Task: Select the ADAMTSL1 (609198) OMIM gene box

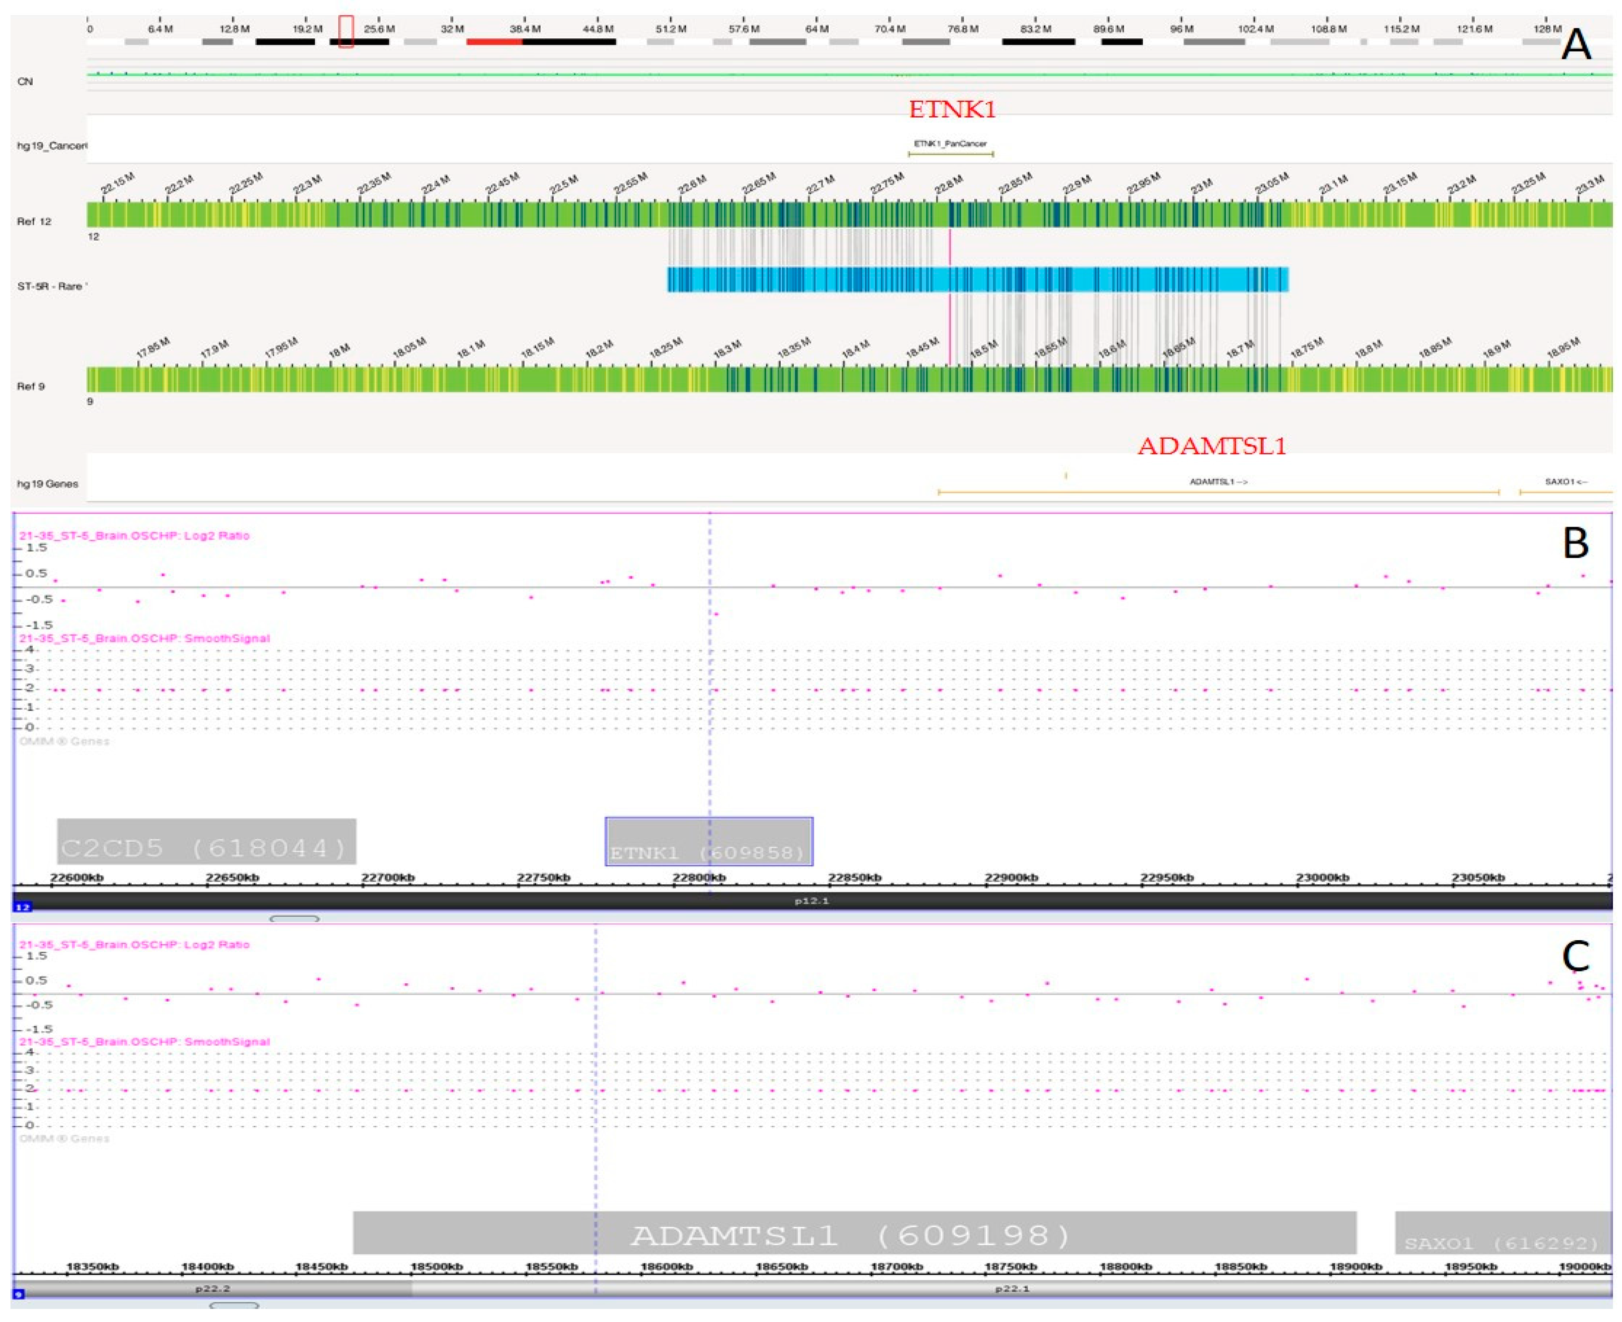Action: click(854, 1232)
